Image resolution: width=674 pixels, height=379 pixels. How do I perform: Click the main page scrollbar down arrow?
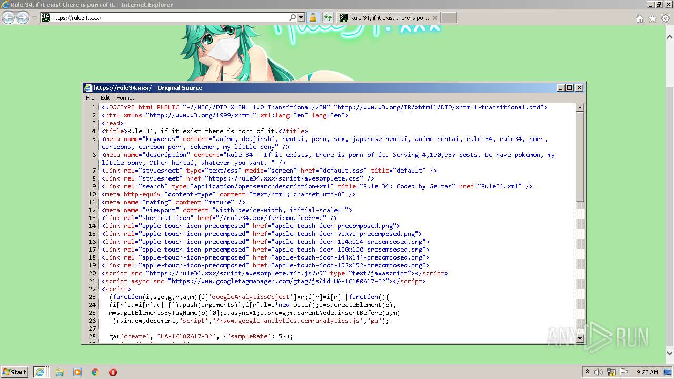click(x=670, y=353)
